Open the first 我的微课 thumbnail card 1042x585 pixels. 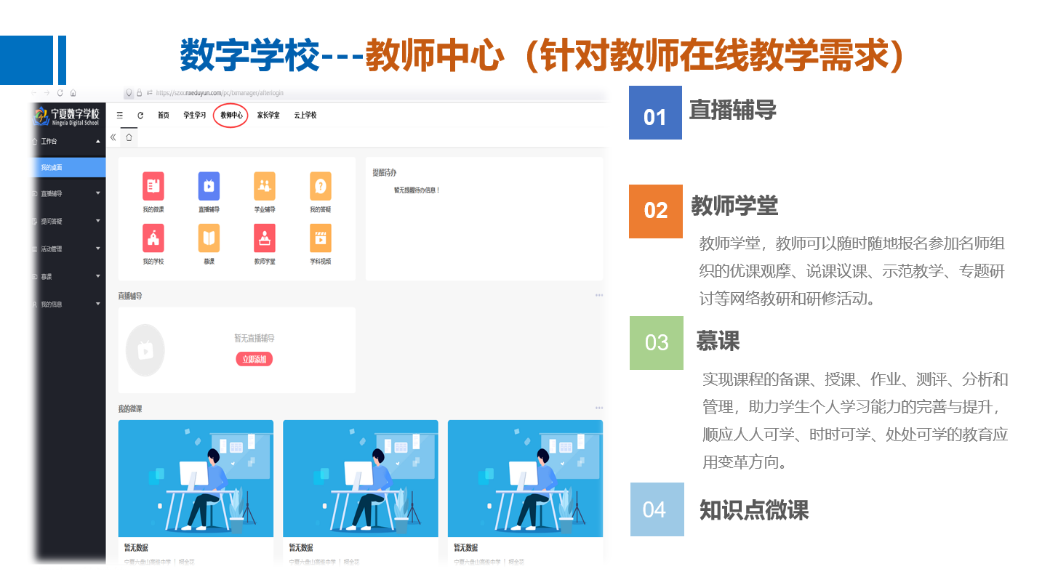[x=196, y=478]
